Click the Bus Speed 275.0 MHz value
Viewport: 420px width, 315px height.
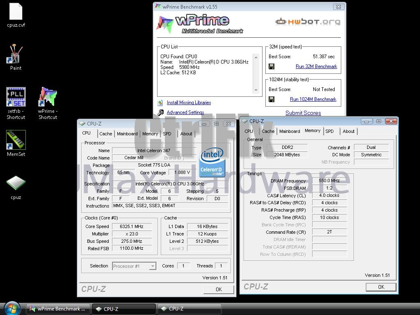pos(132,241)
